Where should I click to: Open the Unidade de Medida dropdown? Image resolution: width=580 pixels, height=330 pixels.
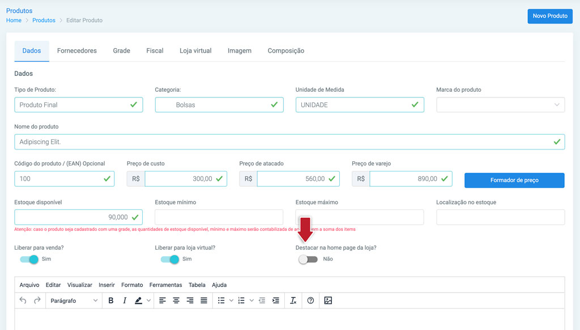(360, 105)
